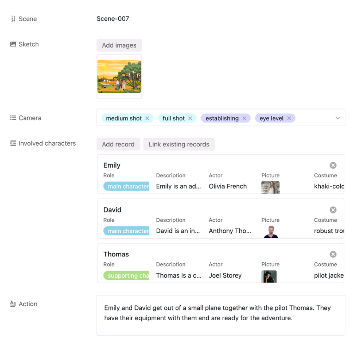Click into the Action text field
355x346 pixels.
[x=220, y=315]
